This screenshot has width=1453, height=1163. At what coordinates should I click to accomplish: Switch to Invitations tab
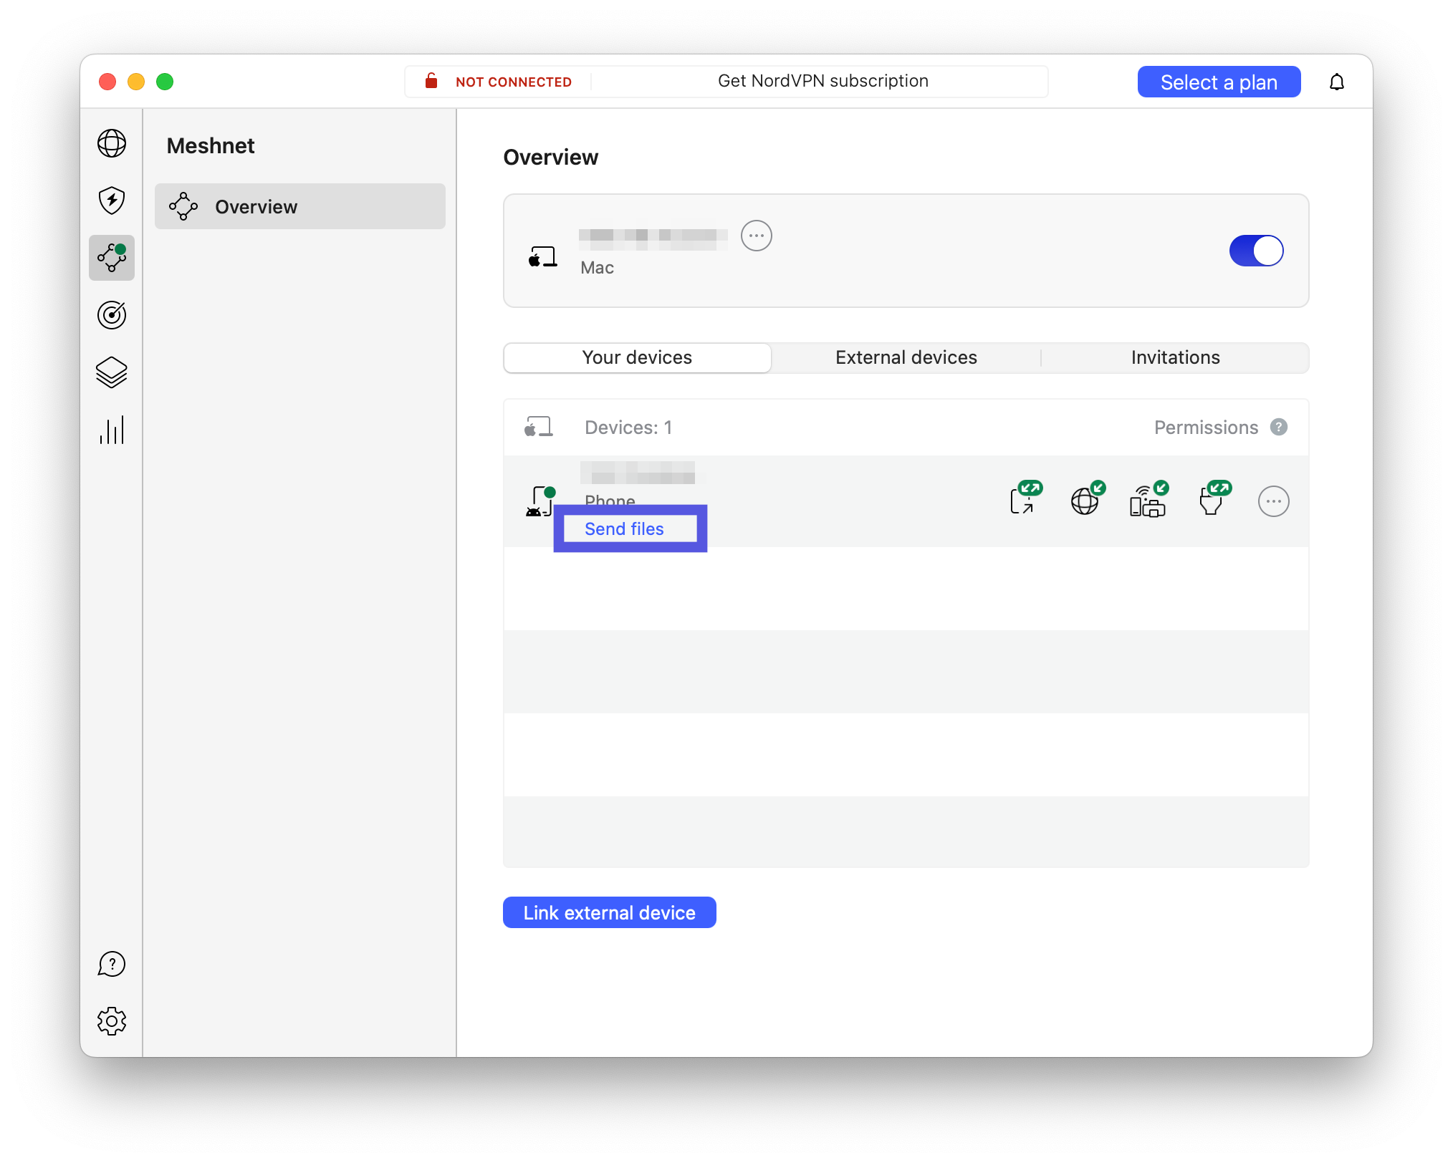[1175, 357]
